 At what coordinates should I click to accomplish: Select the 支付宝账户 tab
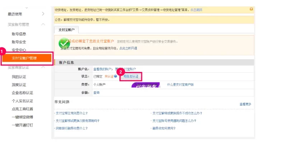(66, 30)
